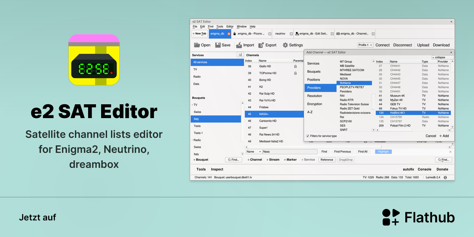Viewport: 474px width, 237px height.
Task: Dismiss the find bar with its X
Action: 450,152
